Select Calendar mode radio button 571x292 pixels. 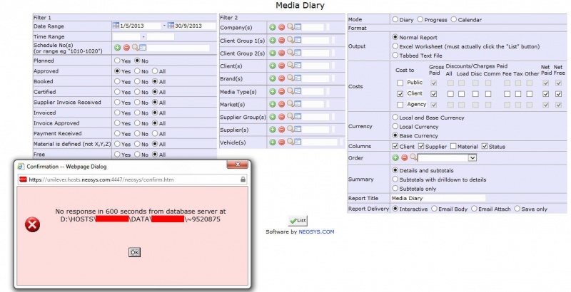click(x=454, y=20)
